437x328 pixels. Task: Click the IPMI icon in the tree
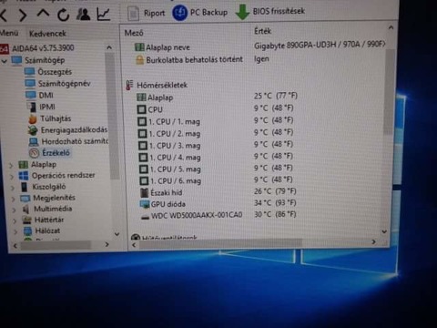pos(31,107)
